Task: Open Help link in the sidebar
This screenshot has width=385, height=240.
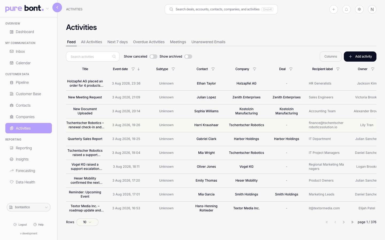Action: tap(38, 225)
